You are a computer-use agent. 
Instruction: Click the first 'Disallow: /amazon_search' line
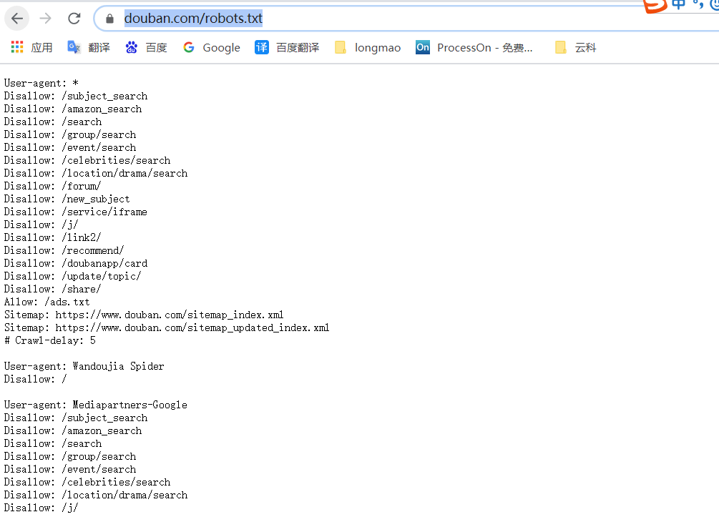(73, 109)
